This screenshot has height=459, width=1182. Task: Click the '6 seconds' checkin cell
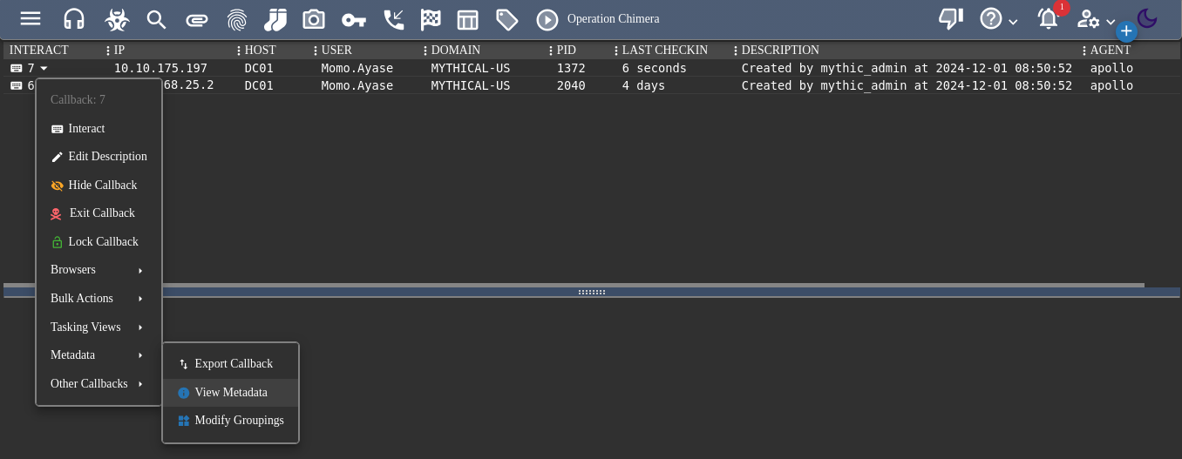(655, 68)
